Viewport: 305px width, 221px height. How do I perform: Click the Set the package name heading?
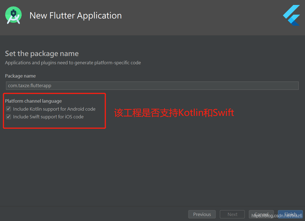(42, 53)
